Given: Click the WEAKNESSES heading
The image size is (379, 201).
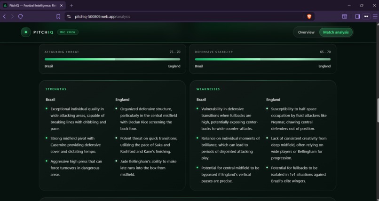Looking at the screenshot, I should coord(208,89).
